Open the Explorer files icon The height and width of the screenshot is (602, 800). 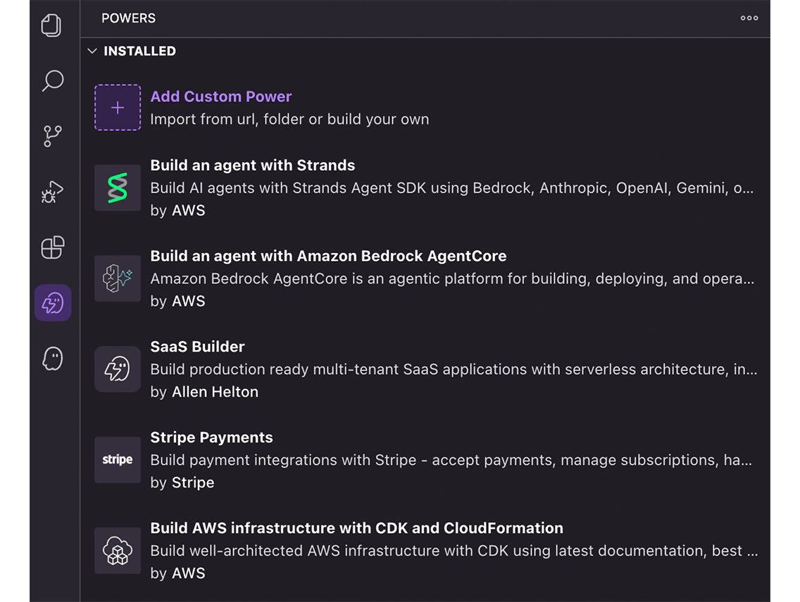point(52,26)
